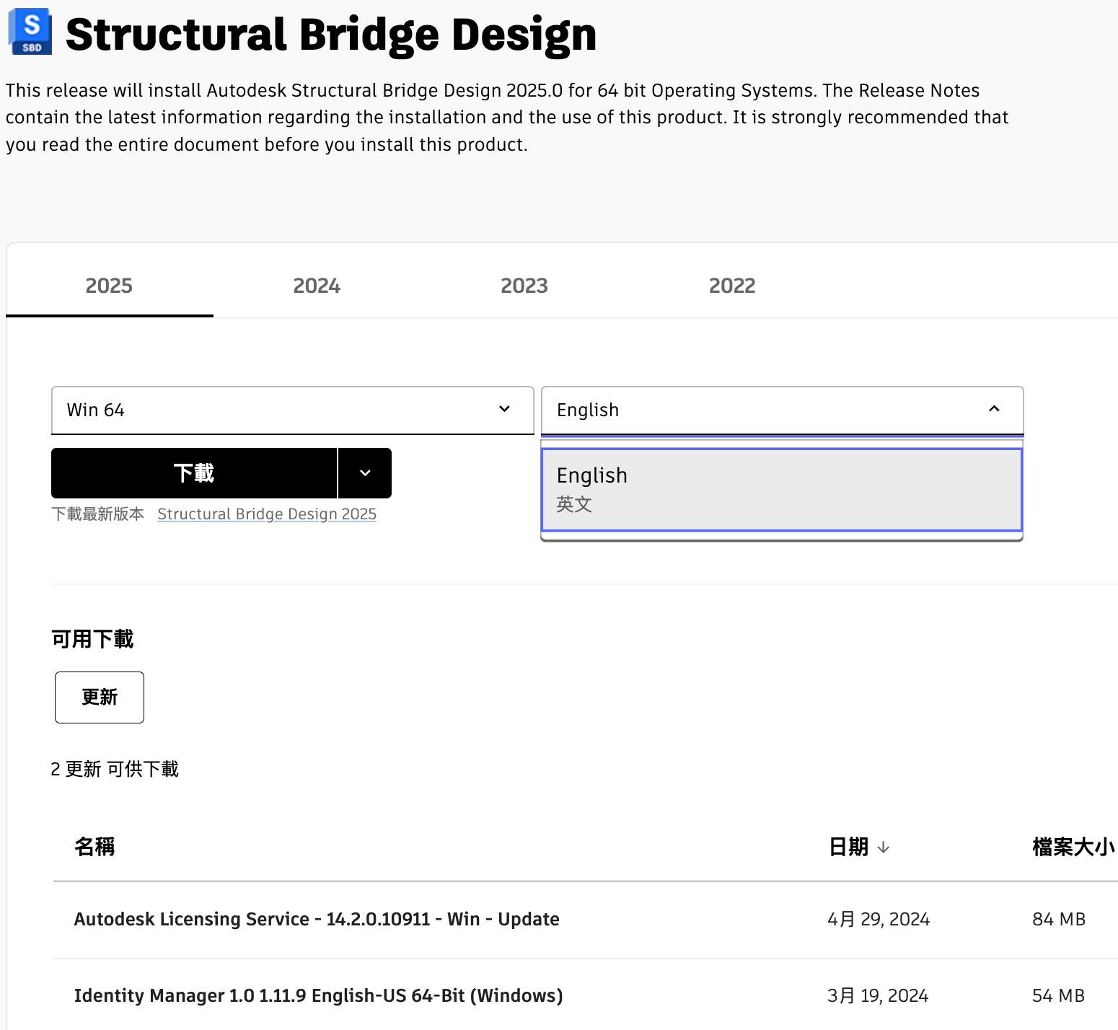Screen dimensions: 1118x1030
Task: Click the black 下載 download button
Action: pyautogui.click(x=194, y=473)
